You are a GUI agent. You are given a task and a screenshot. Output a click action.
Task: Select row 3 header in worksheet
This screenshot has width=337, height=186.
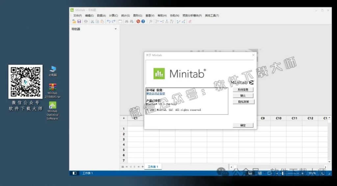(124, 139)
